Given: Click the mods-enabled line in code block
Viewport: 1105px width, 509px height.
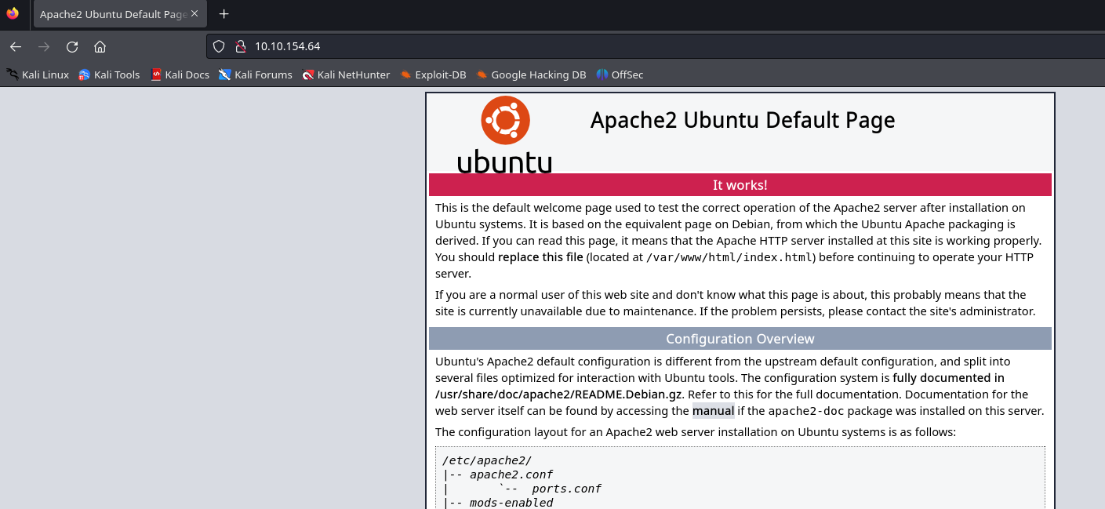Looking at the screenshot, I should pos(511,503).
